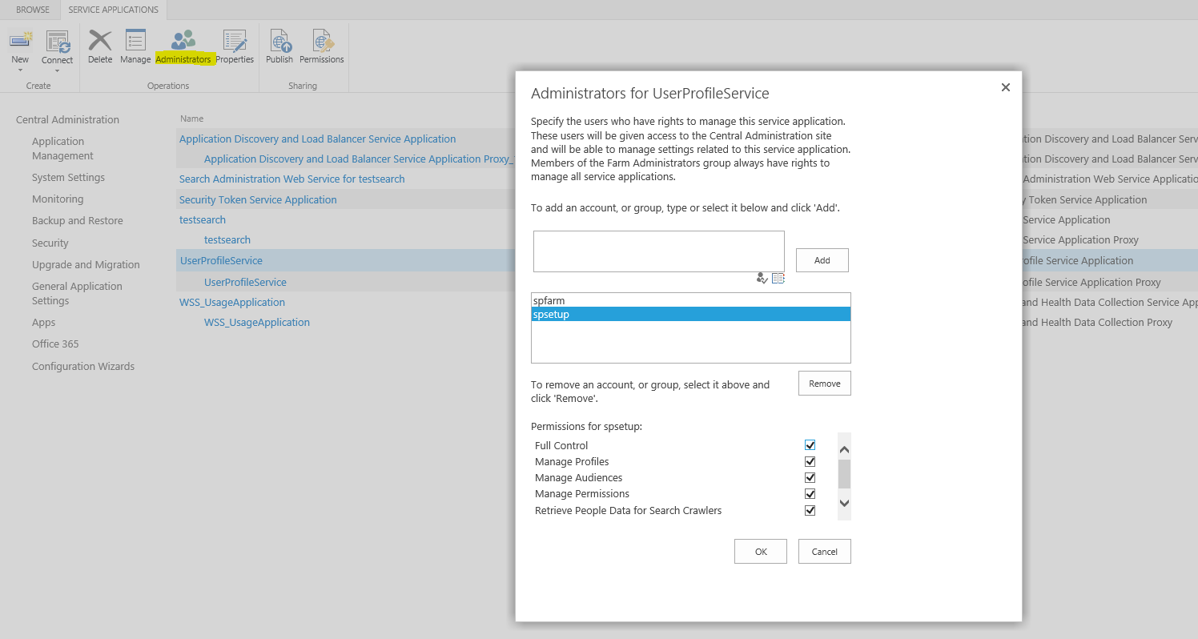Image resolution: width=1198 pixels, height=639 pixels.
Task: Click the Add button next to the account box
Action: [x=822, y=259]
